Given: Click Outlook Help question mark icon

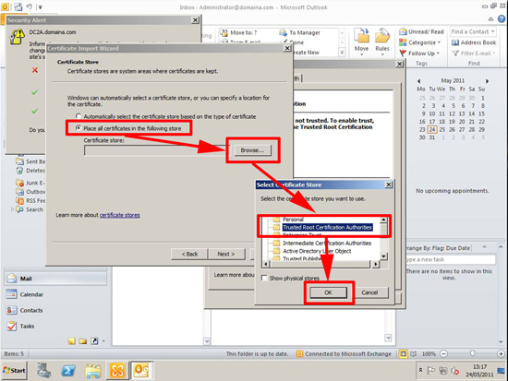Looking at the screenshot, I should click(502, 19).
